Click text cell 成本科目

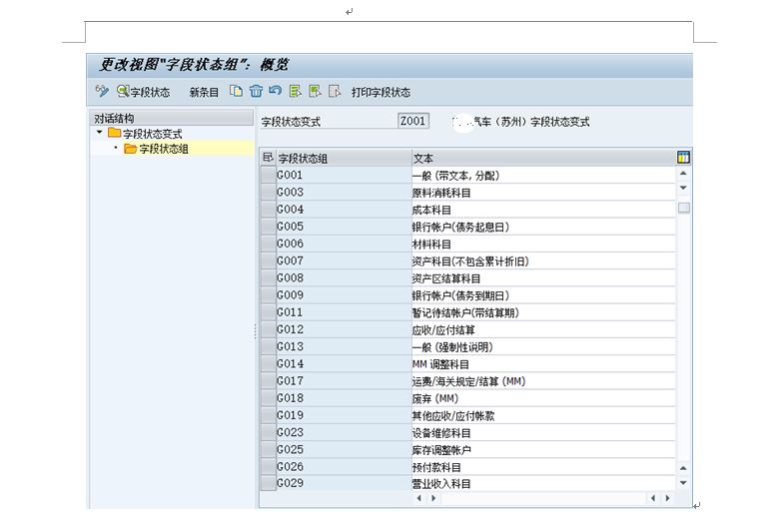click(543, 210)
